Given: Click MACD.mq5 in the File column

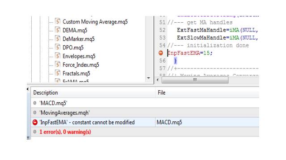Looking at the screenshot, I should coord(169,123).
